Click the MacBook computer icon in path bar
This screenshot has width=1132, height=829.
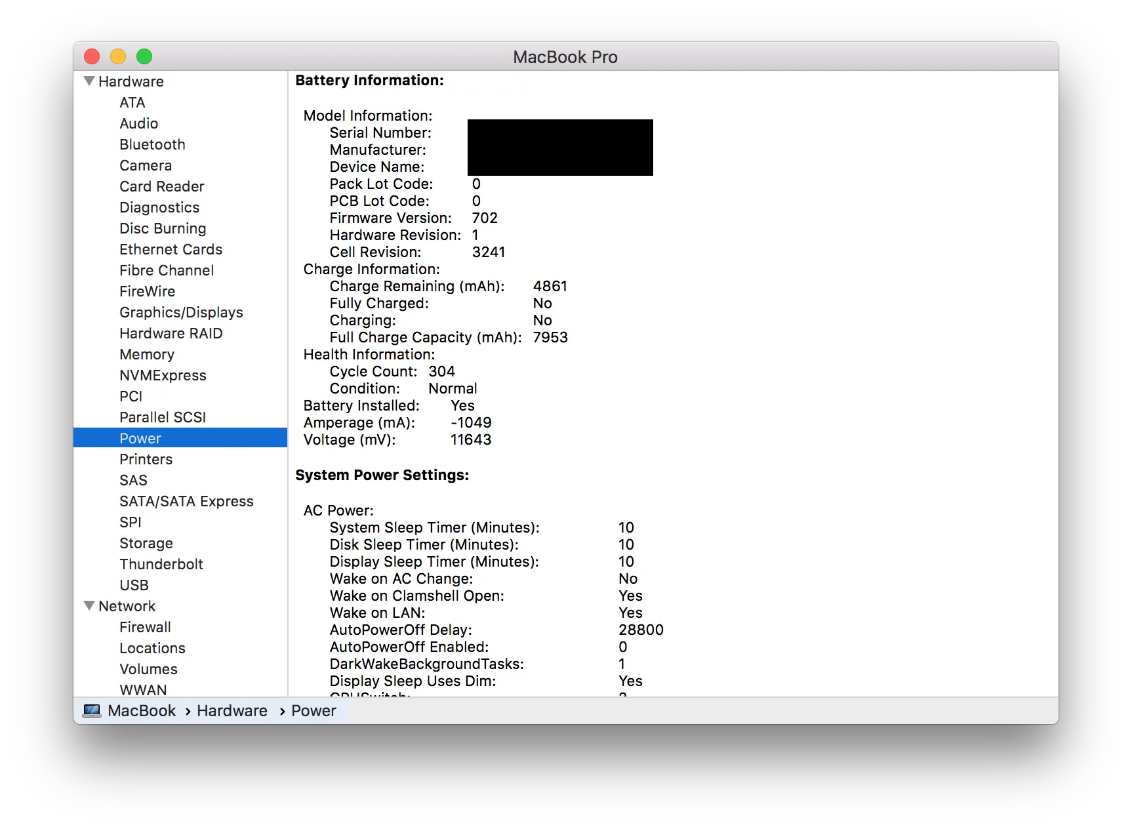click(92, 711)
